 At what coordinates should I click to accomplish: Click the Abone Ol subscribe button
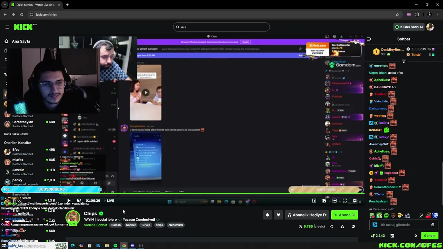344,215
